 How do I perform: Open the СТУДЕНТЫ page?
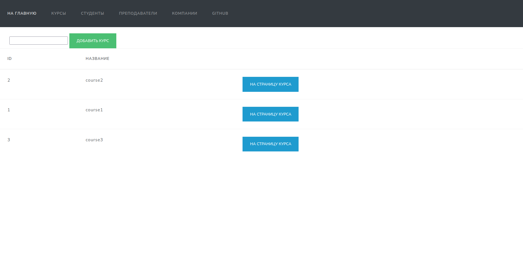point(92,13)
